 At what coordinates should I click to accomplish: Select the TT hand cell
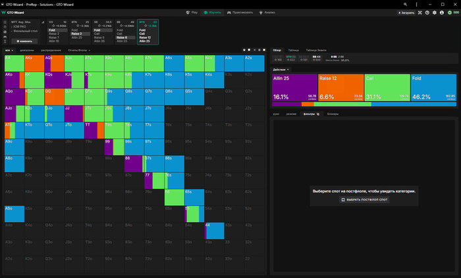click(x=94, y=131)
